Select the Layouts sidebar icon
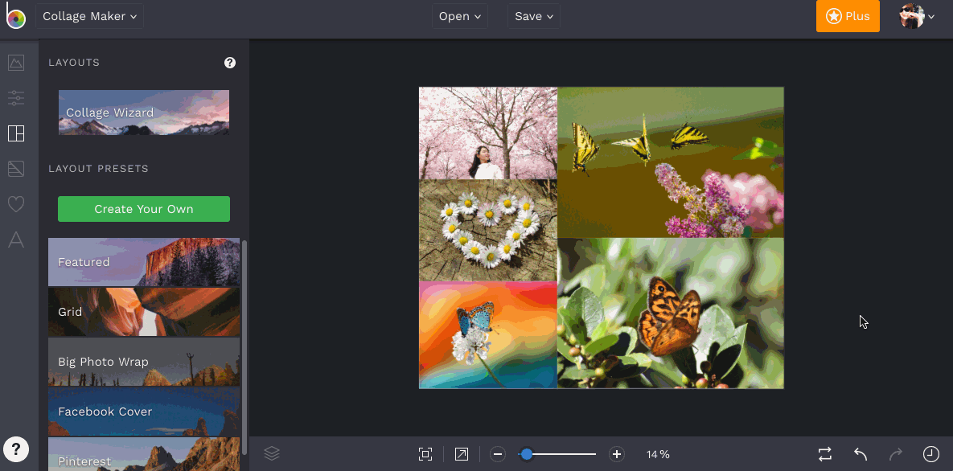Viewport: 953px width, 471px height. pos(16,133)
